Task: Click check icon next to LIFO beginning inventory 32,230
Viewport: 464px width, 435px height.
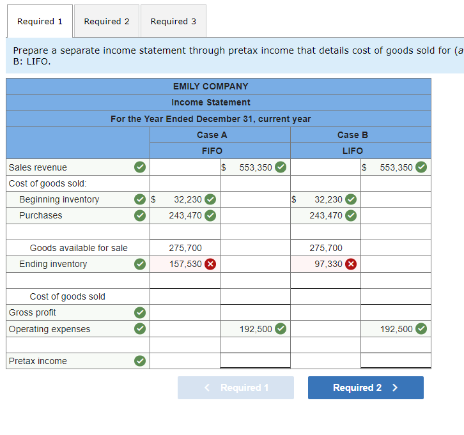Action: coord(351,199)
